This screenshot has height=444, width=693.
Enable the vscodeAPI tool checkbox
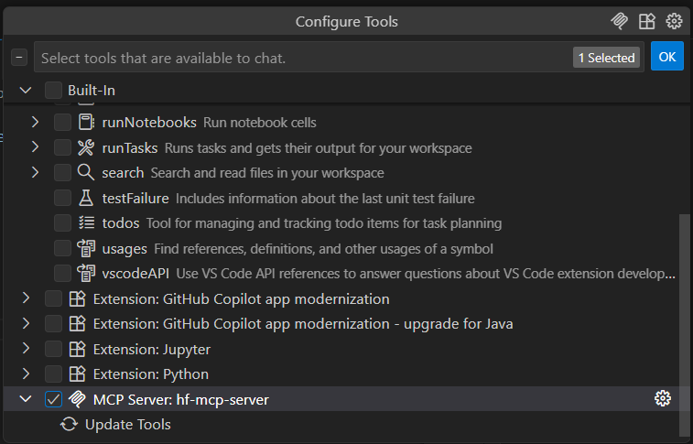62,274
